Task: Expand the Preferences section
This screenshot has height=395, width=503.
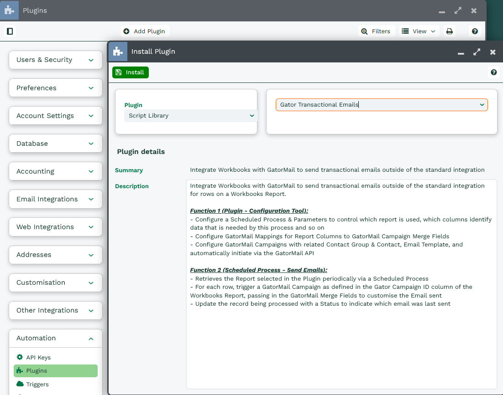Action: point(56,88)
